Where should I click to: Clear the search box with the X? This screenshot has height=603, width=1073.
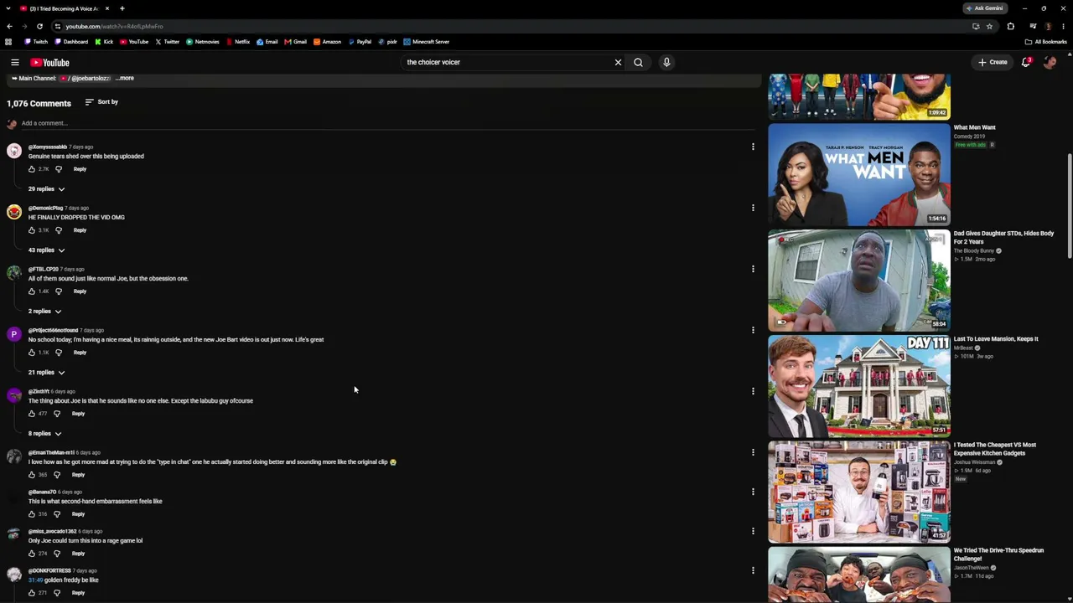point(618,62)
